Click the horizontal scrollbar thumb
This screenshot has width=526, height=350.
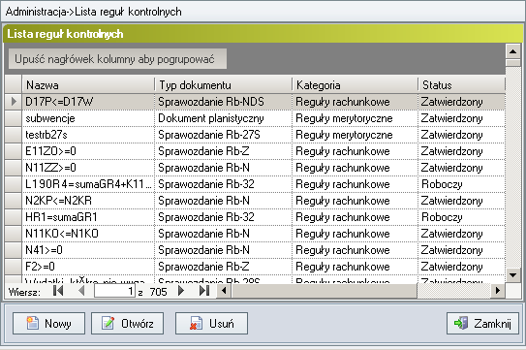[x=324, y=291]
